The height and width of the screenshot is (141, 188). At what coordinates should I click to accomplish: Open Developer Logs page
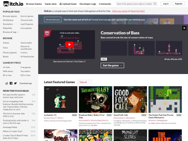click(x=88, y=4)
